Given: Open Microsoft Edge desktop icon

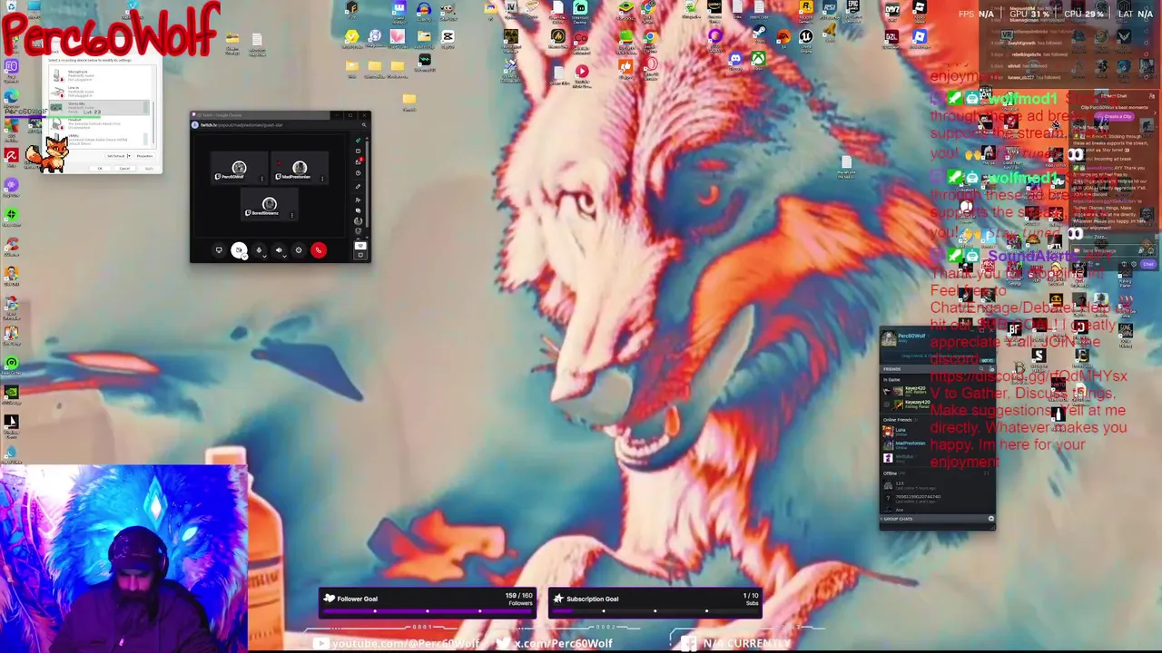Looking at the screenshot, I should click(12, 96).
